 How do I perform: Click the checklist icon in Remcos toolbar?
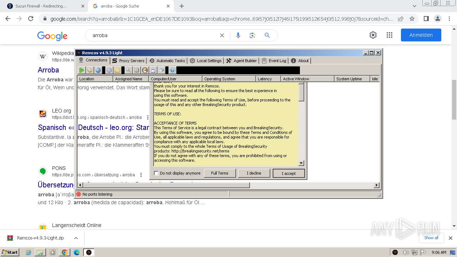[136, 70]
